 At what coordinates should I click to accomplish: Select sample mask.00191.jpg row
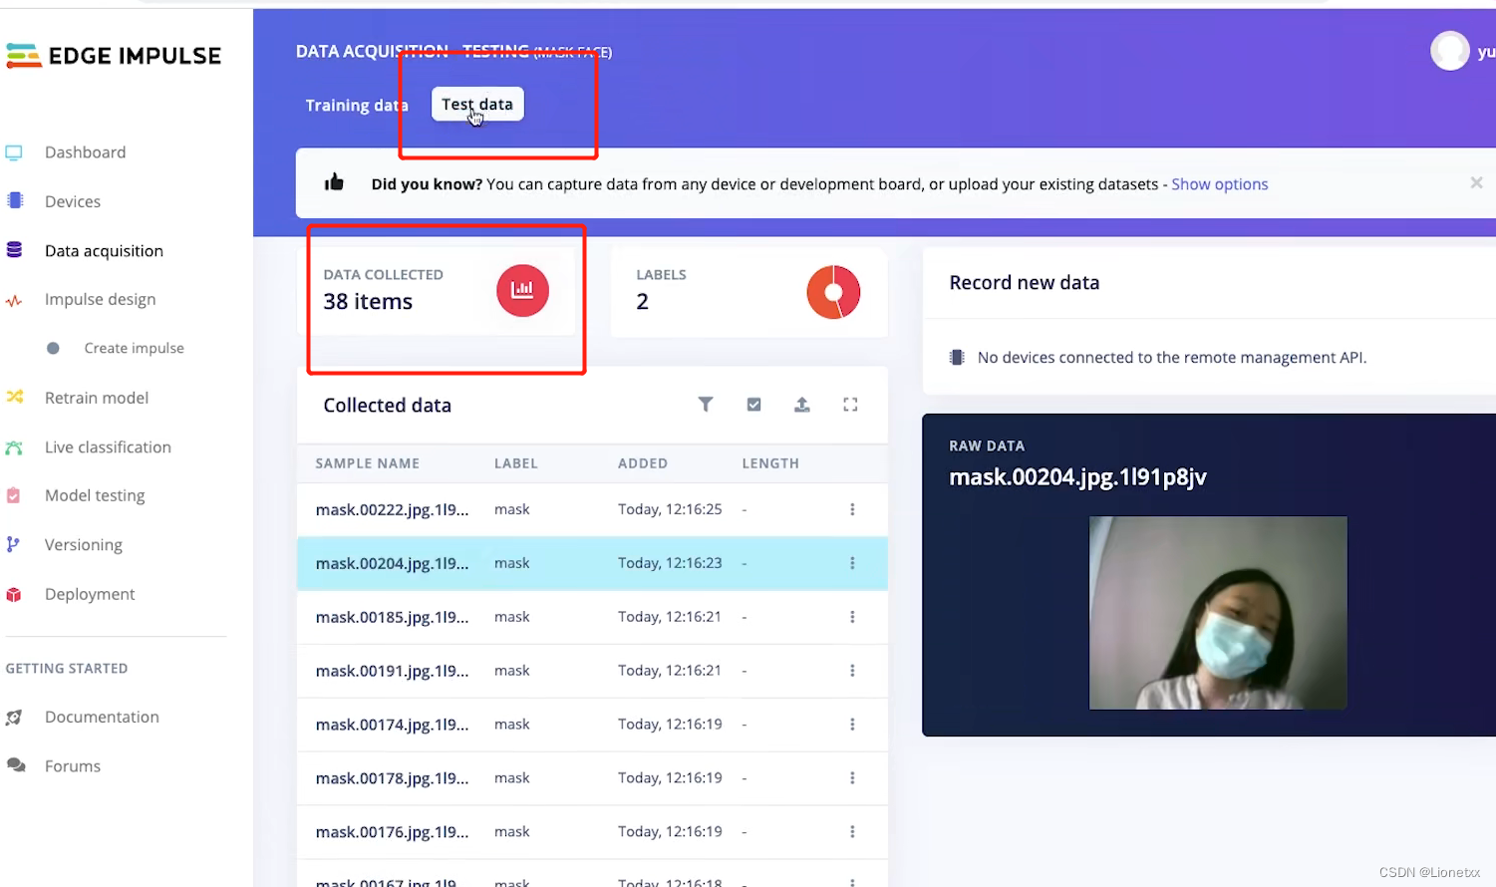tap(592, 671)
